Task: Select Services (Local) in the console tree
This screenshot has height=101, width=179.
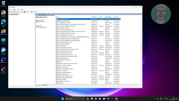Action: tap(14, 14)
